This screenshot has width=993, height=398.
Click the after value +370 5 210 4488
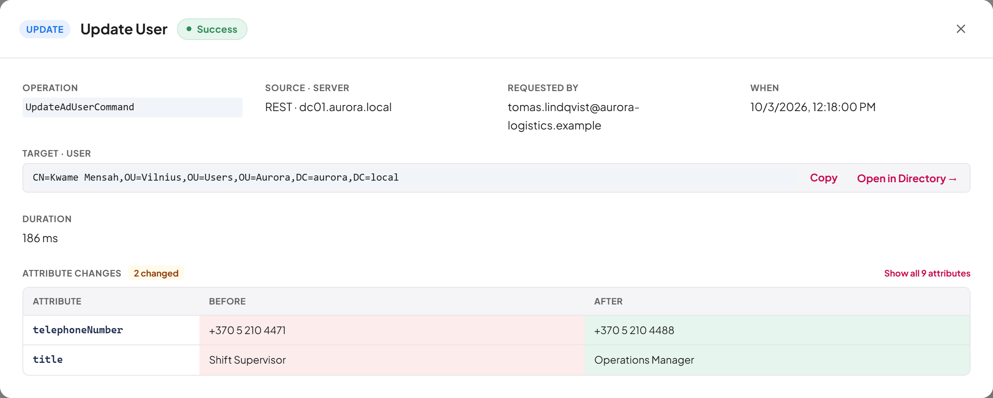[634, 330]
